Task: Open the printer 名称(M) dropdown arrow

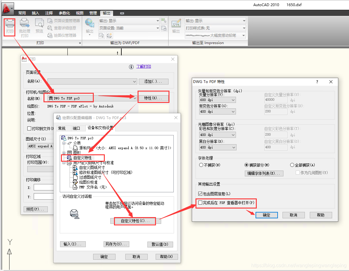Action: point(135,98)
